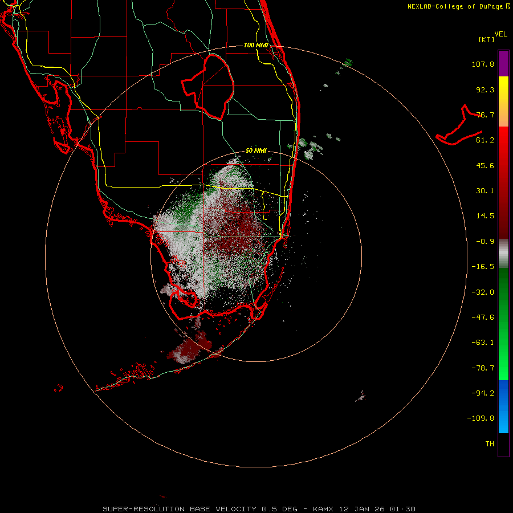513x513 pixels.
Task: Click the 61.2 velocity scale value
Action: click(485, 140)
